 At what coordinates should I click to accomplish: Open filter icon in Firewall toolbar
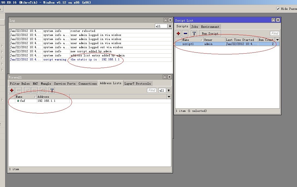(x=52, y=90)
